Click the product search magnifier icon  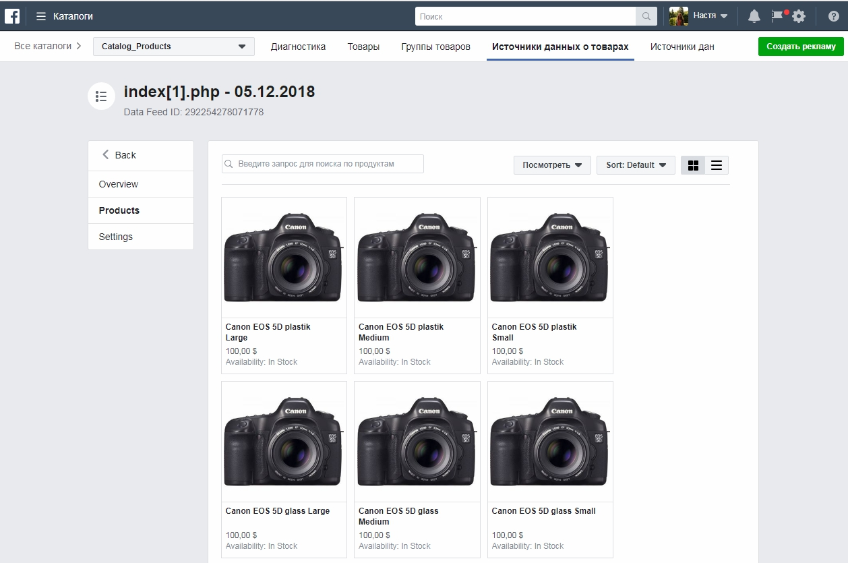point(229,164)
